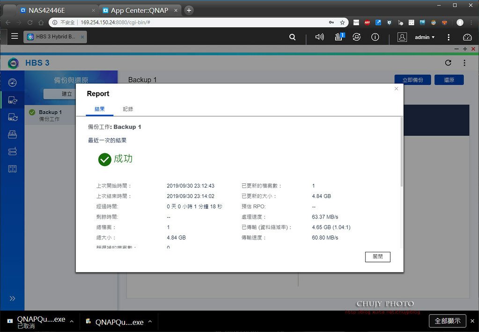This screenshot has height=332, width=479.
Task: Switch to App Center::QNAP browser tab
Action: point(139,10)
